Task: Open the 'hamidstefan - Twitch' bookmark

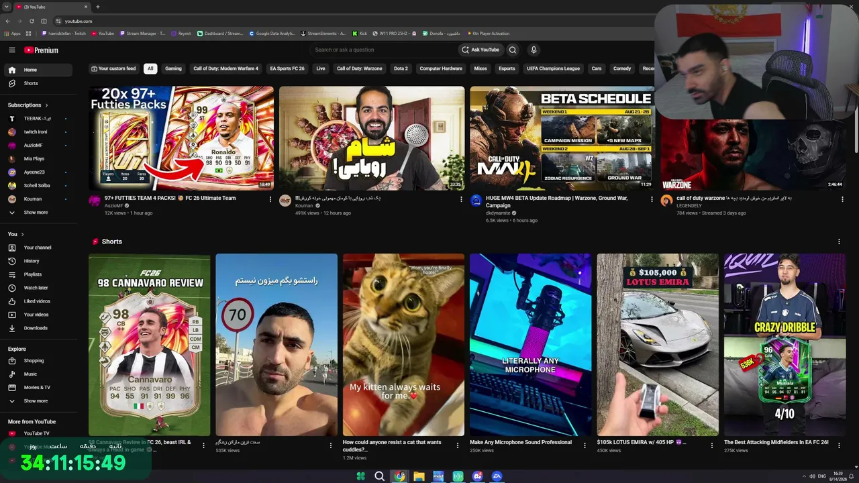Action: click(x=64, y=34)
